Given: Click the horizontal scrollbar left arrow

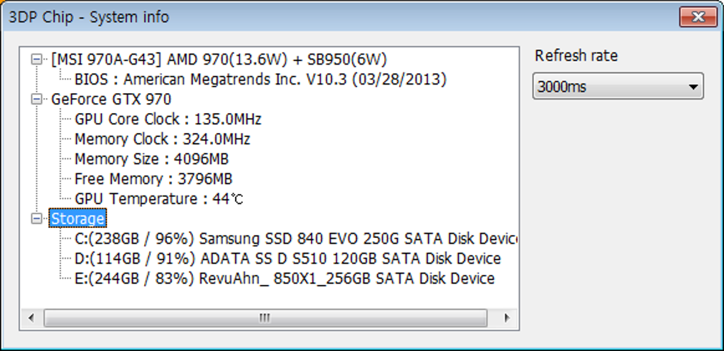Looking at the screenshot, I should 31,318.
